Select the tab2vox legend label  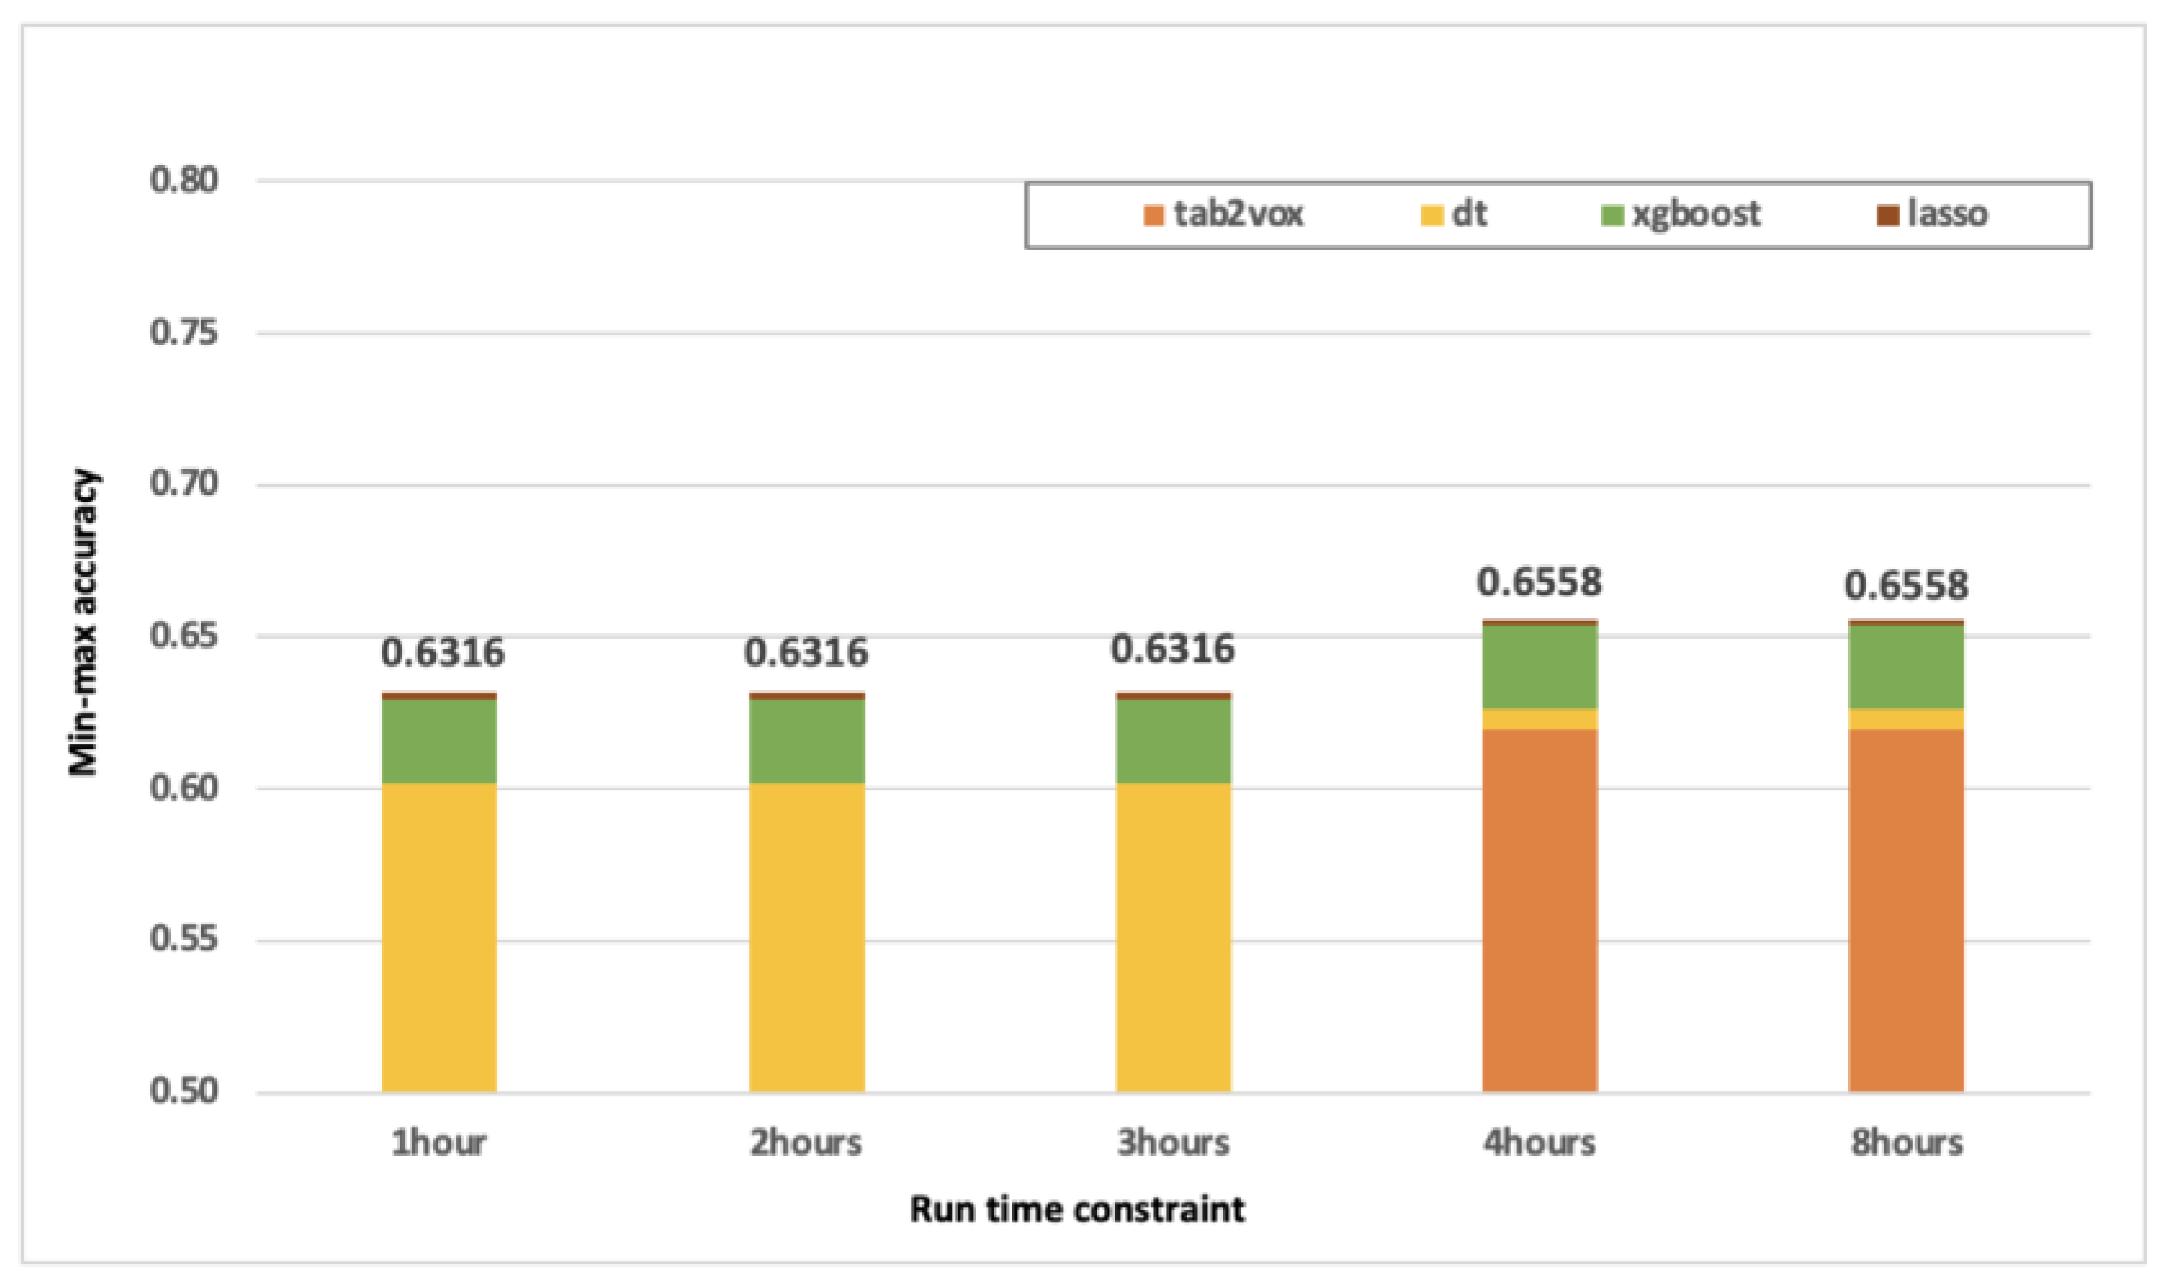[1238, 213]
